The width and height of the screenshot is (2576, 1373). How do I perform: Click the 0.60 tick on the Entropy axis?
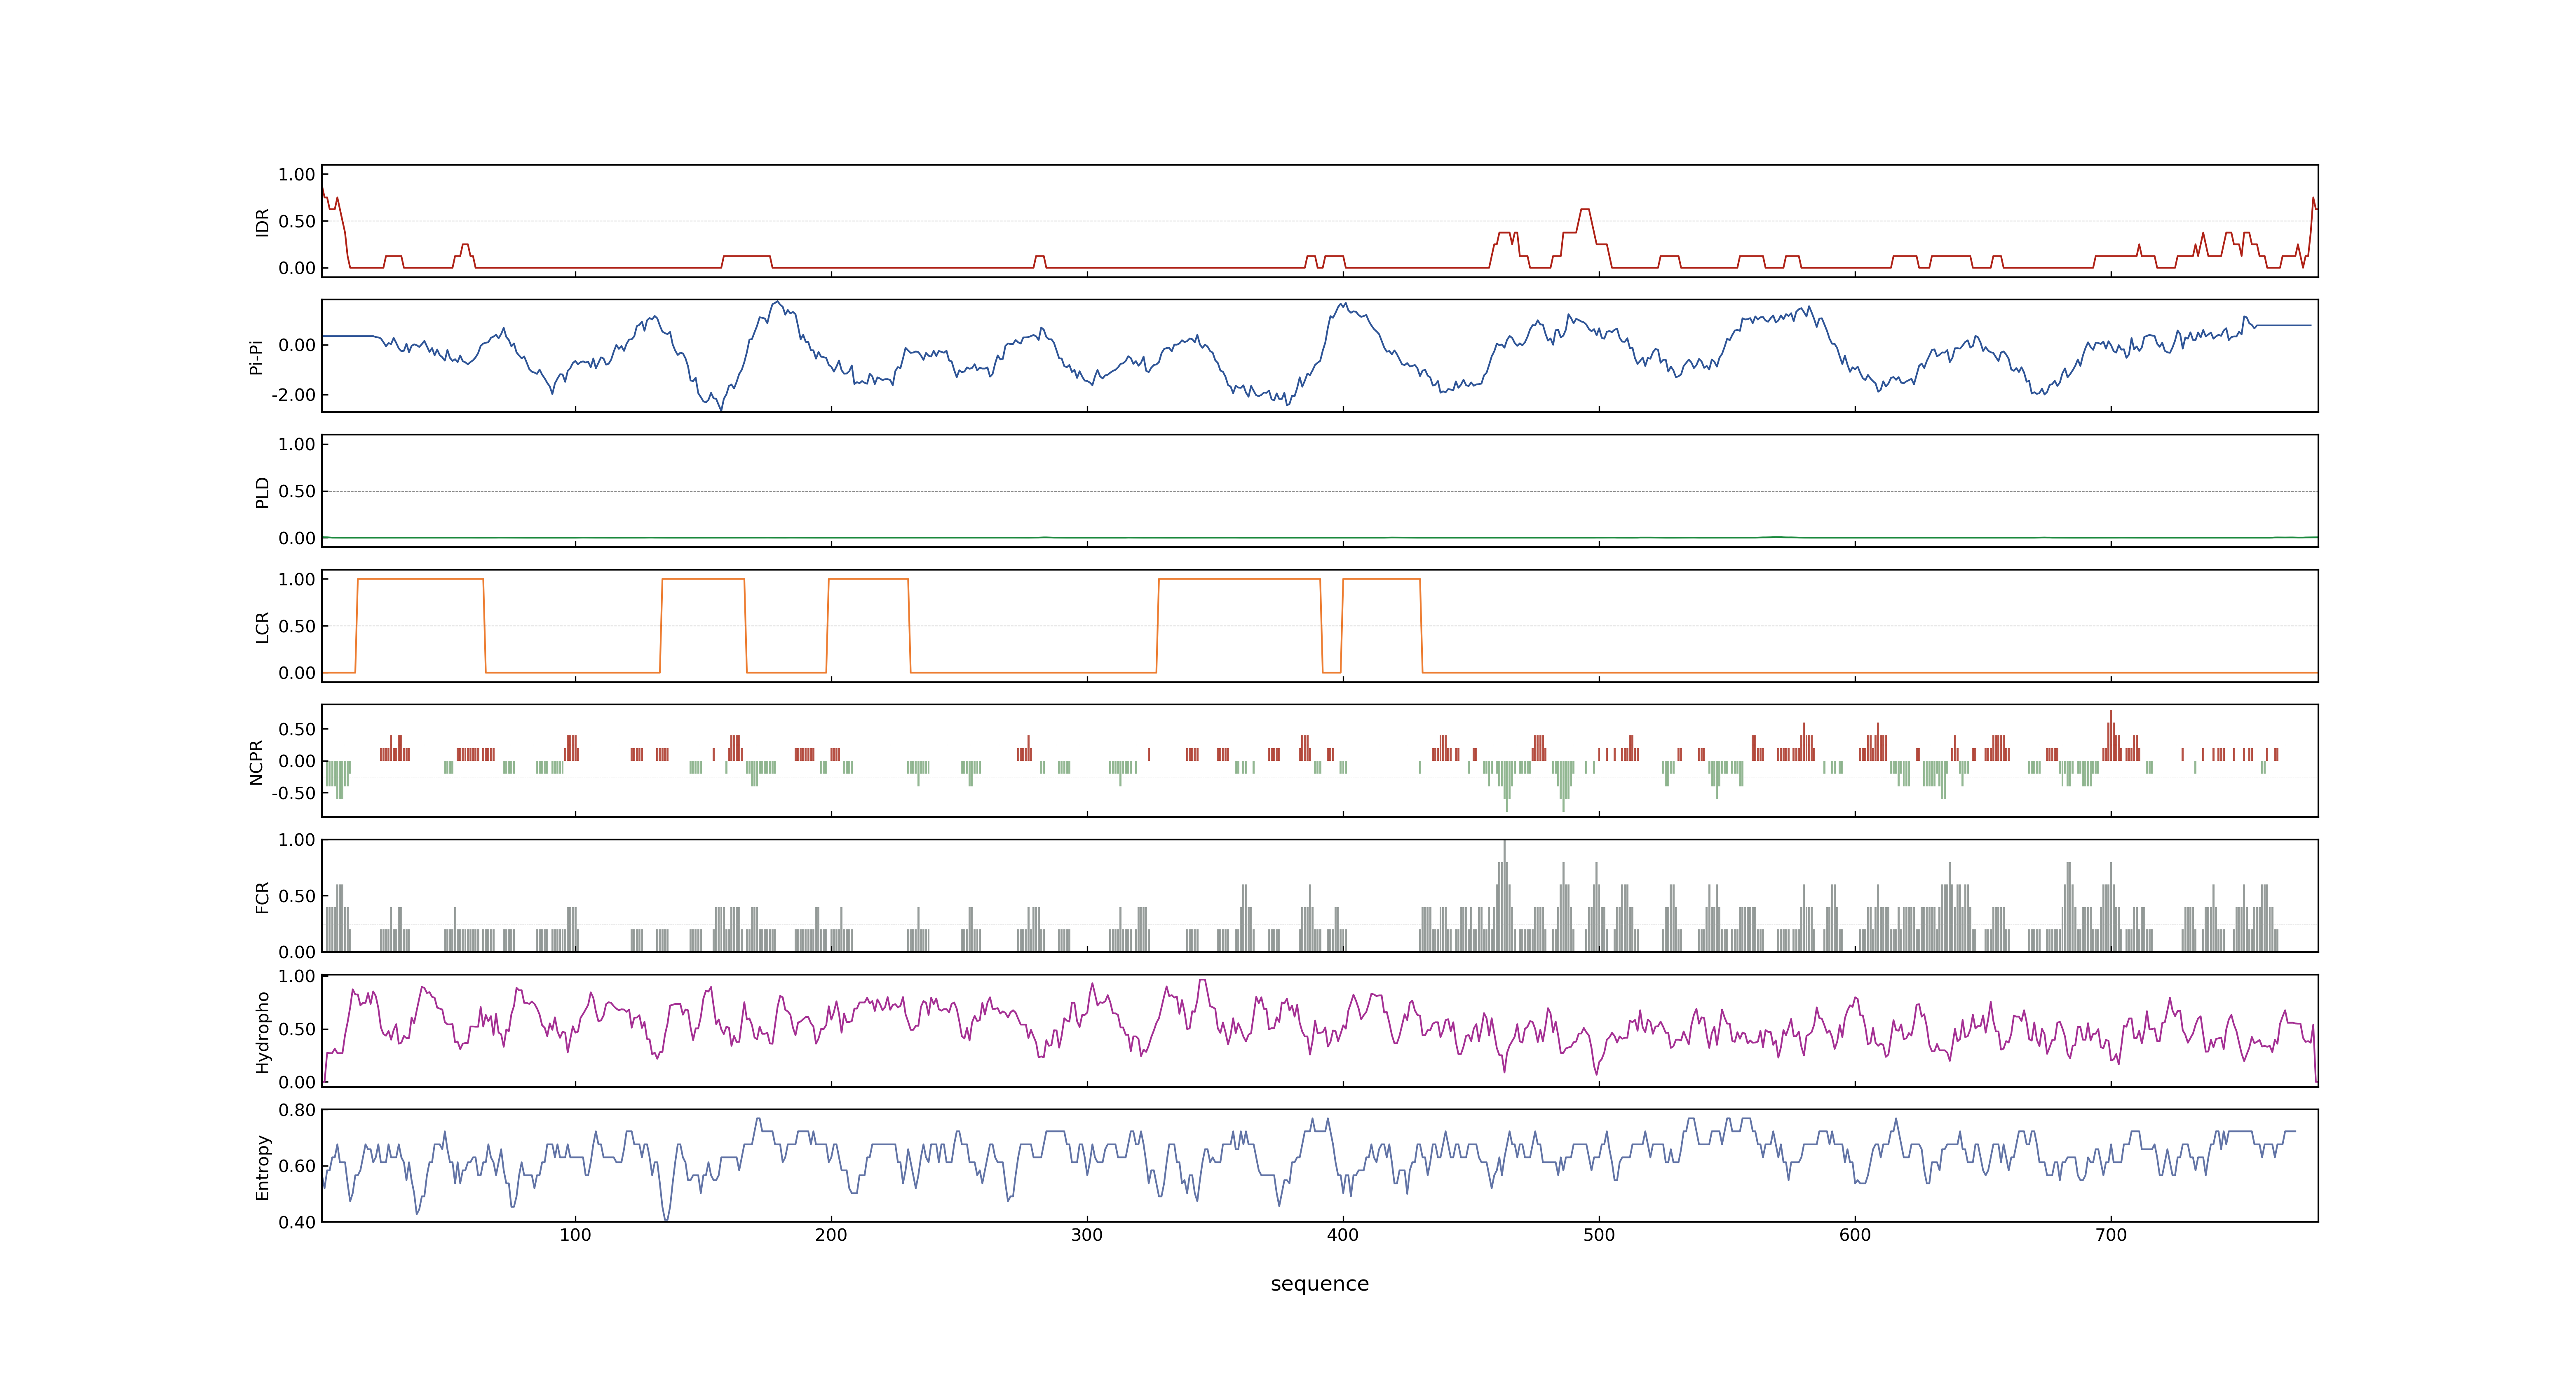[x=297, y=1166]
